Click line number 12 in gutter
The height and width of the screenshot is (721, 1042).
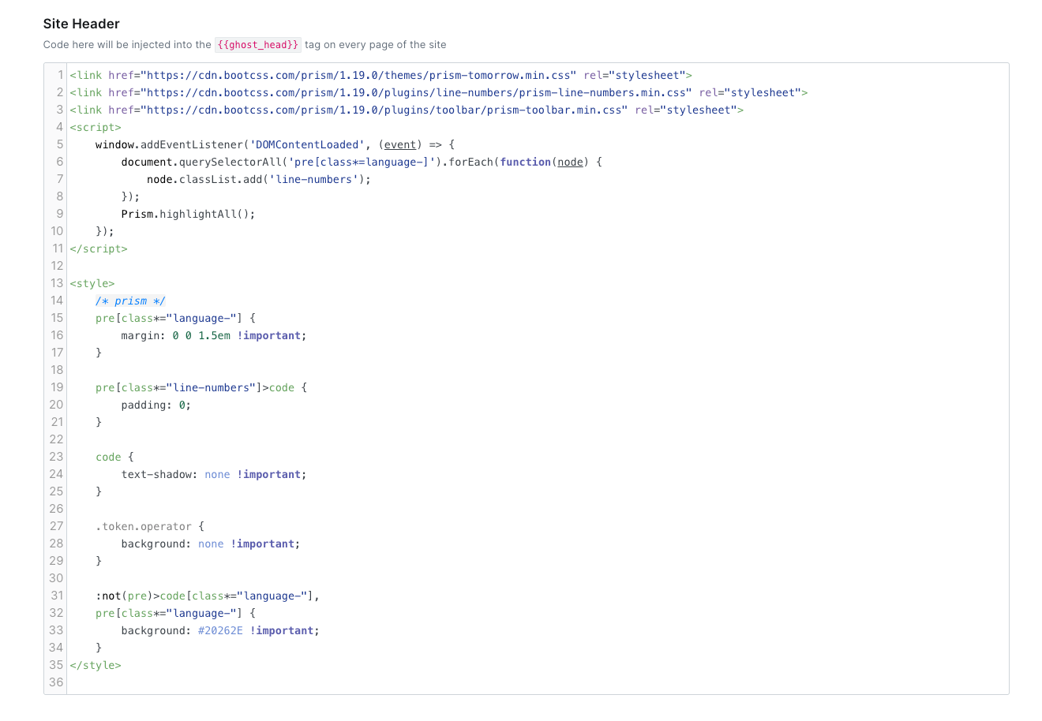click(x=57, y=267)
